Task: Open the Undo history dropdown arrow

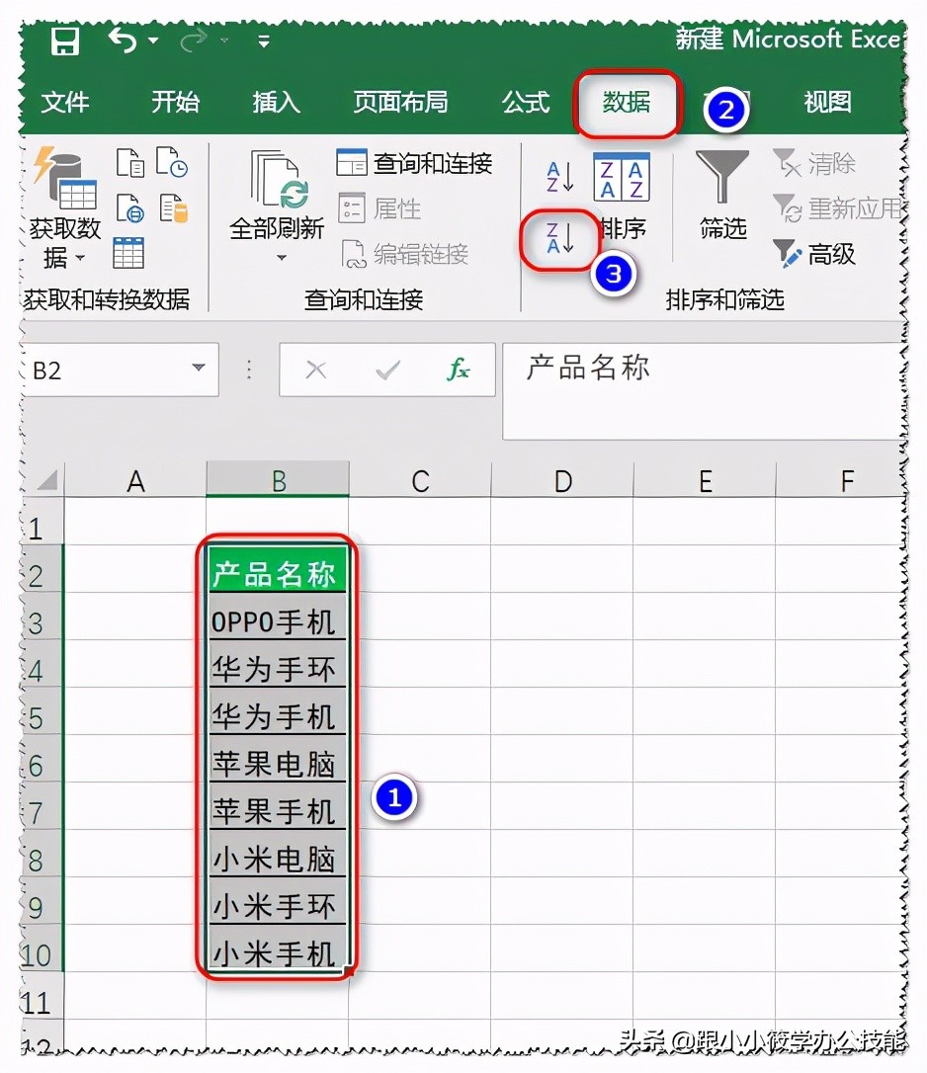Action: pos(153,41)
